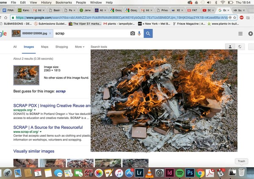
Task: Click the search by image camera icon
Action: (x=133, y=33)
